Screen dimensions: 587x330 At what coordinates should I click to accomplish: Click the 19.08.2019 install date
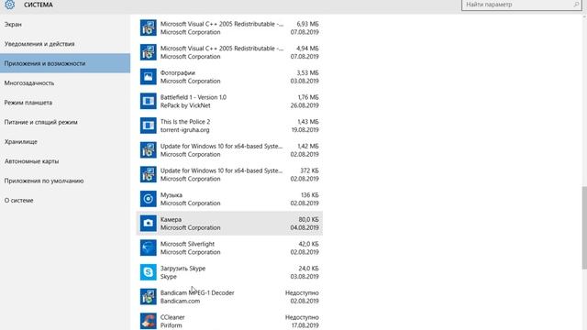[305, 130]
